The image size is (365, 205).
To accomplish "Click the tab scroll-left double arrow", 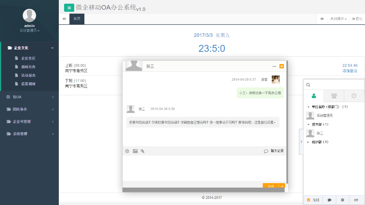I will click(x=64, y=19).
